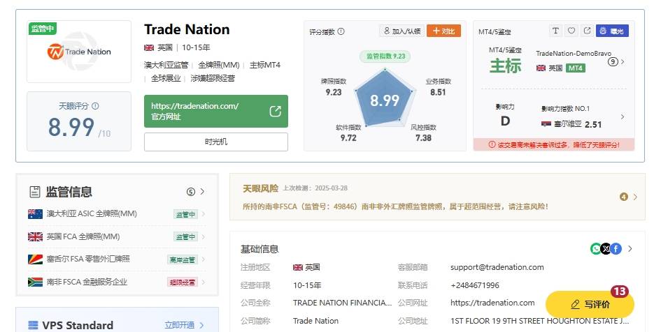Click the 立即开通 VPS link
Image resolution: width=654 pixels, height=332 pixels.
[x=179, y=325]
